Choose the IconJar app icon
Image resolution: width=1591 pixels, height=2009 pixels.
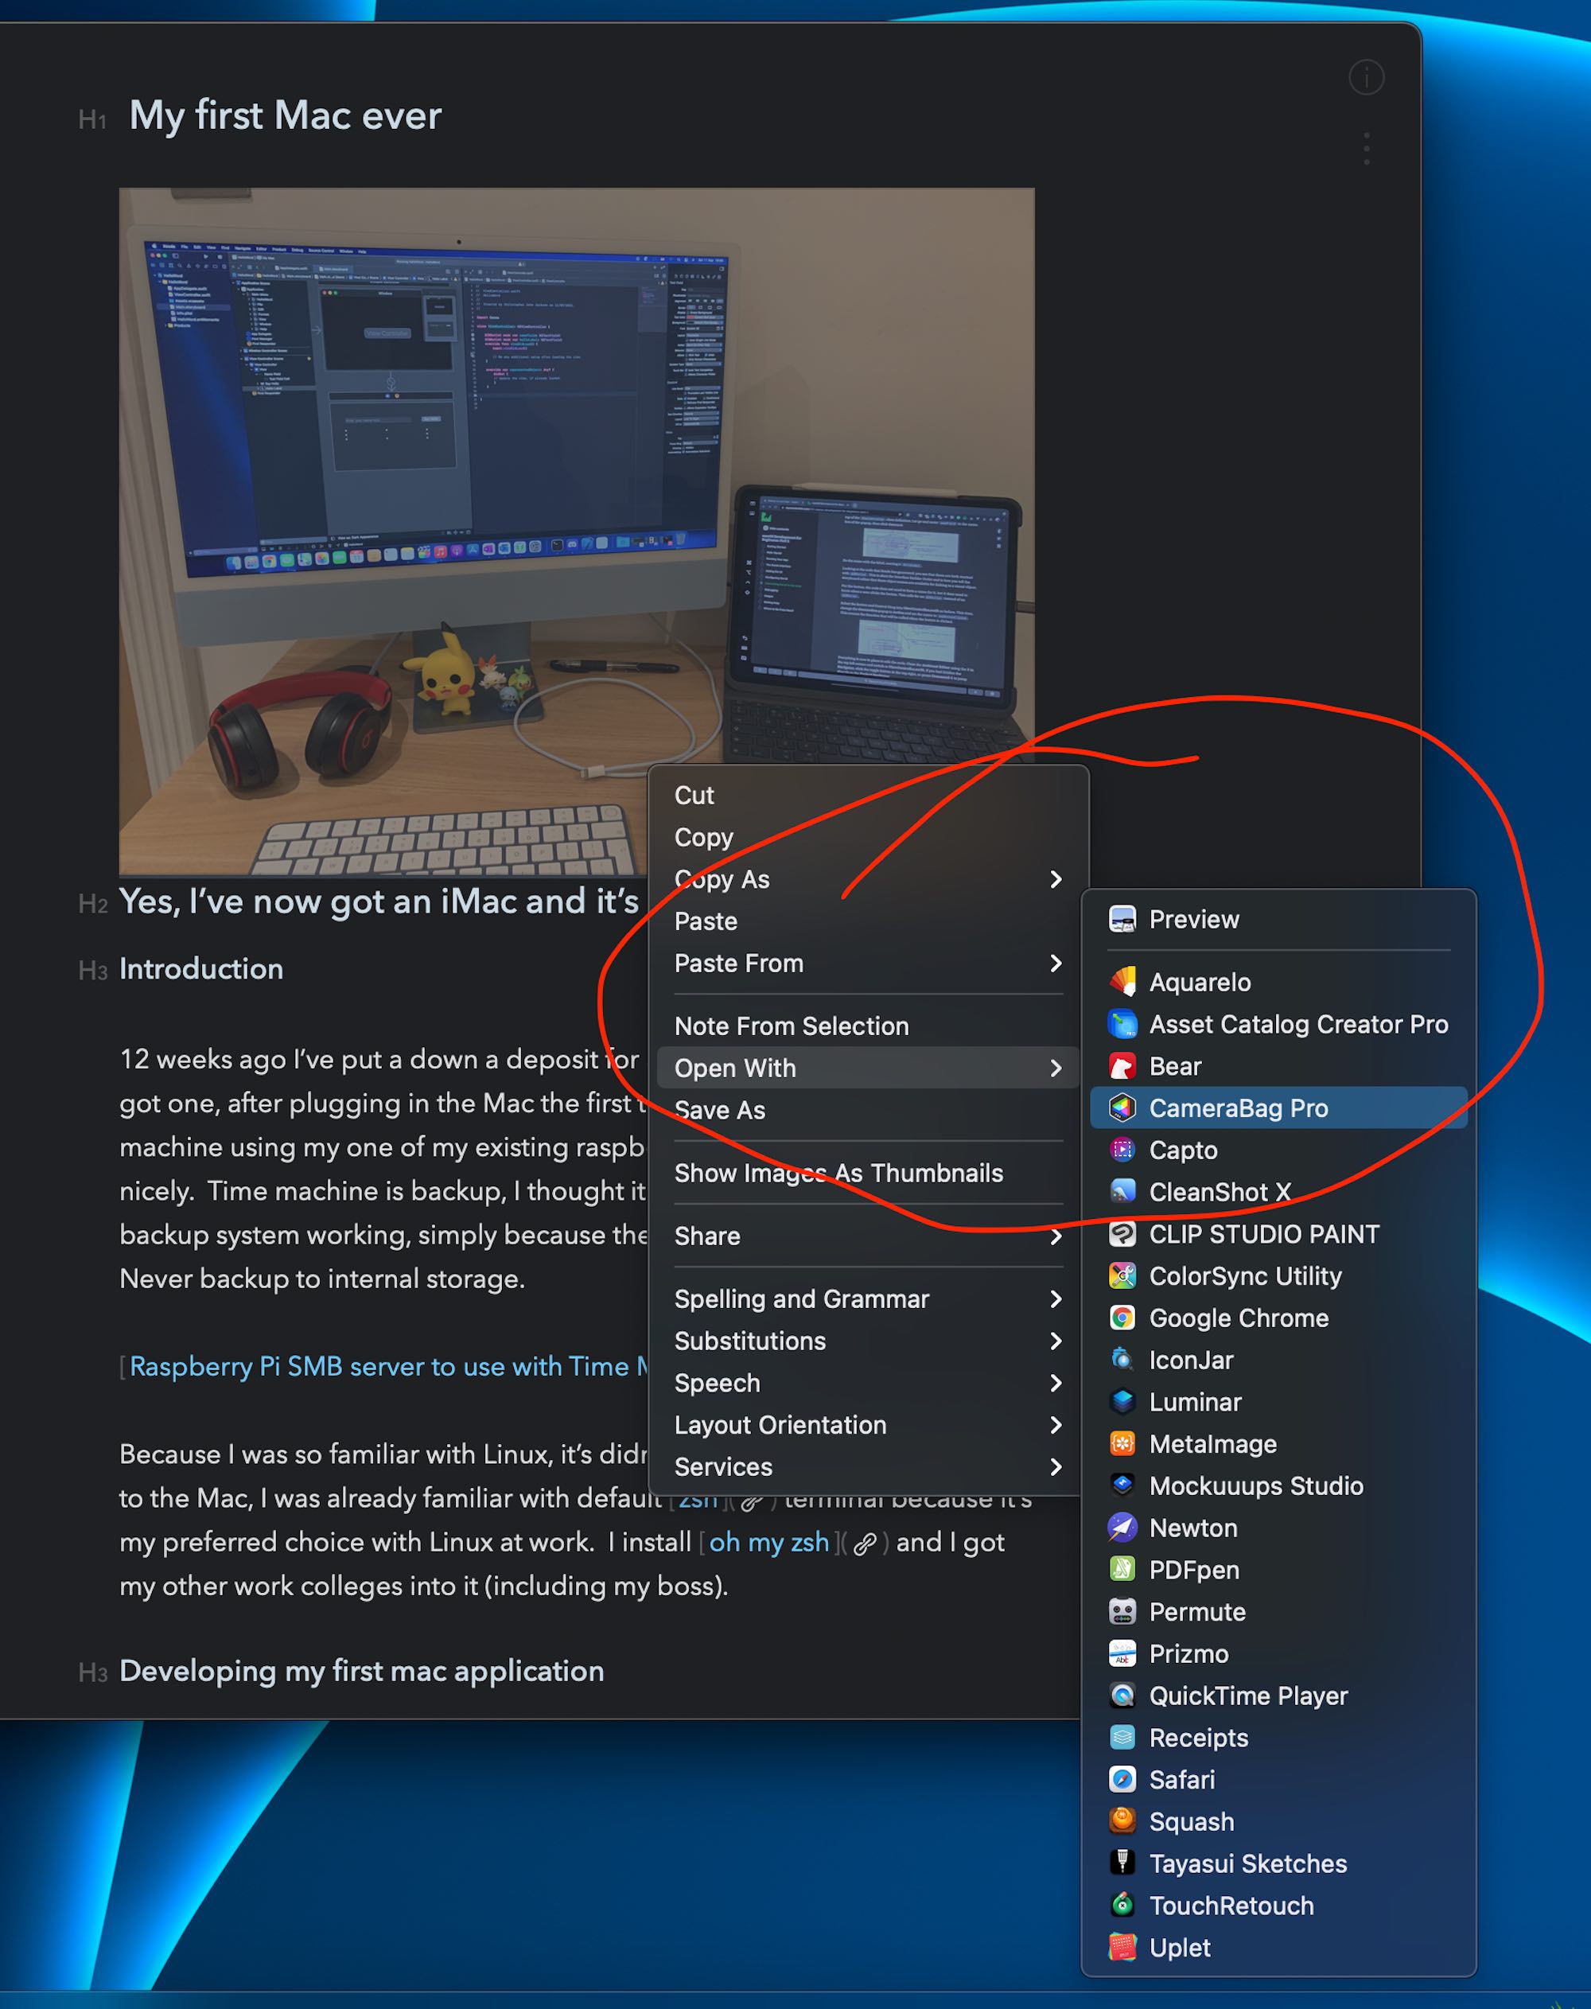pos(1122,1360)
